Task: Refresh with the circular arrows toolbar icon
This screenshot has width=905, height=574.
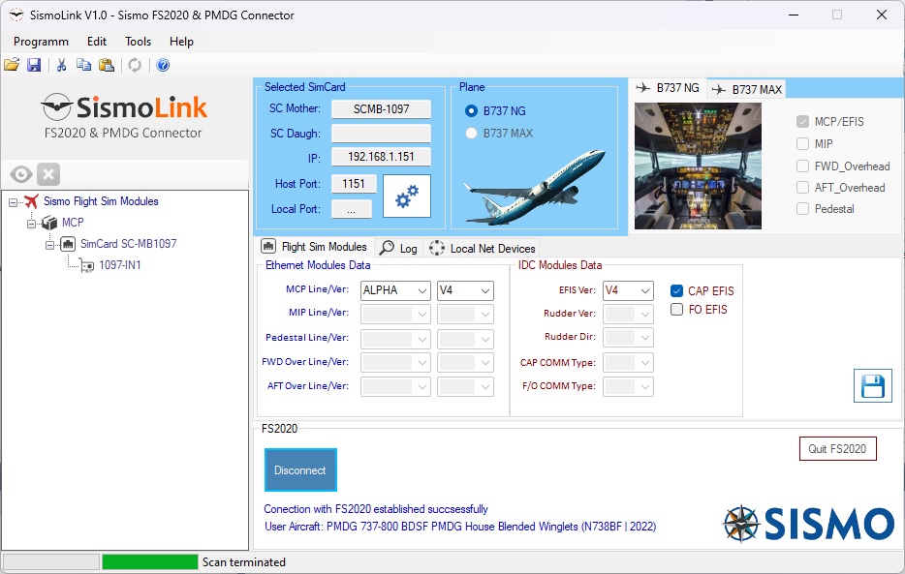Action: (135, 65)
